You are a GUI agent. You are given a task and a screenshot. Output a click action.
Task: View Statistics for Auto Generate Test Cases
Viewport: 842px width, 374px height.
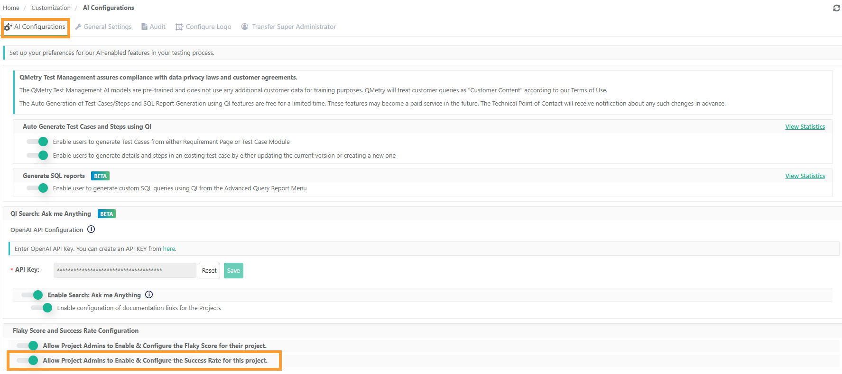[805, 126]
